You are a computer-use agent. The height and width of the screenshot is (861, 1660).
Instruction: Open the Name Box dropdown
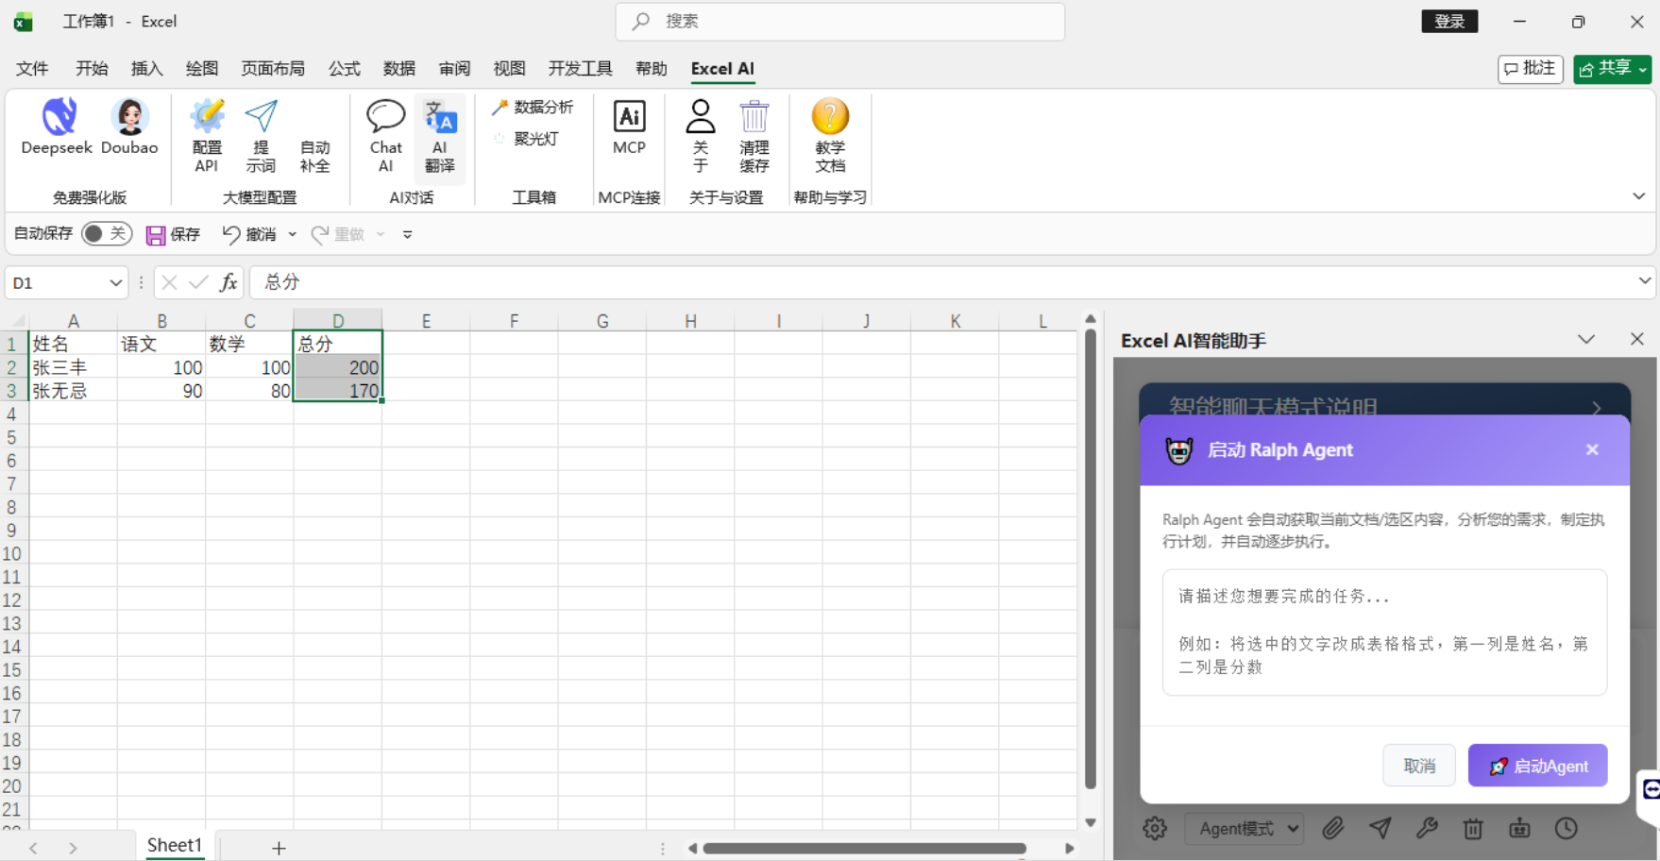115,282
